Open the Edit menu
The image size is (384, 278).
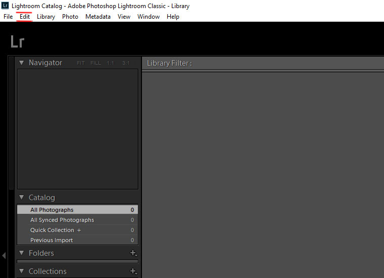24,17
